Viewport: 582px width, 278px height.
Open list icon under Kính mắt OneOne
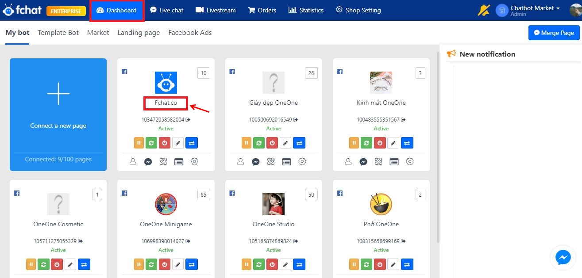(x=394, y=162)
